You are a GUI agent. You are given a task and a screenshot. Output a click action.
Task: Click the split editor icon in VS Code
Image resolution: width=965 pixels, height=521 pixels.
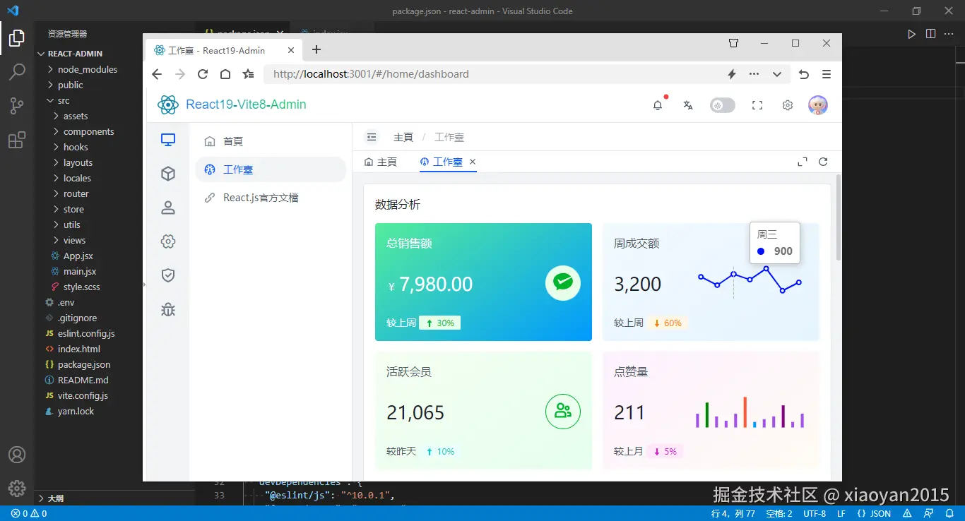(x=930, y=33)
